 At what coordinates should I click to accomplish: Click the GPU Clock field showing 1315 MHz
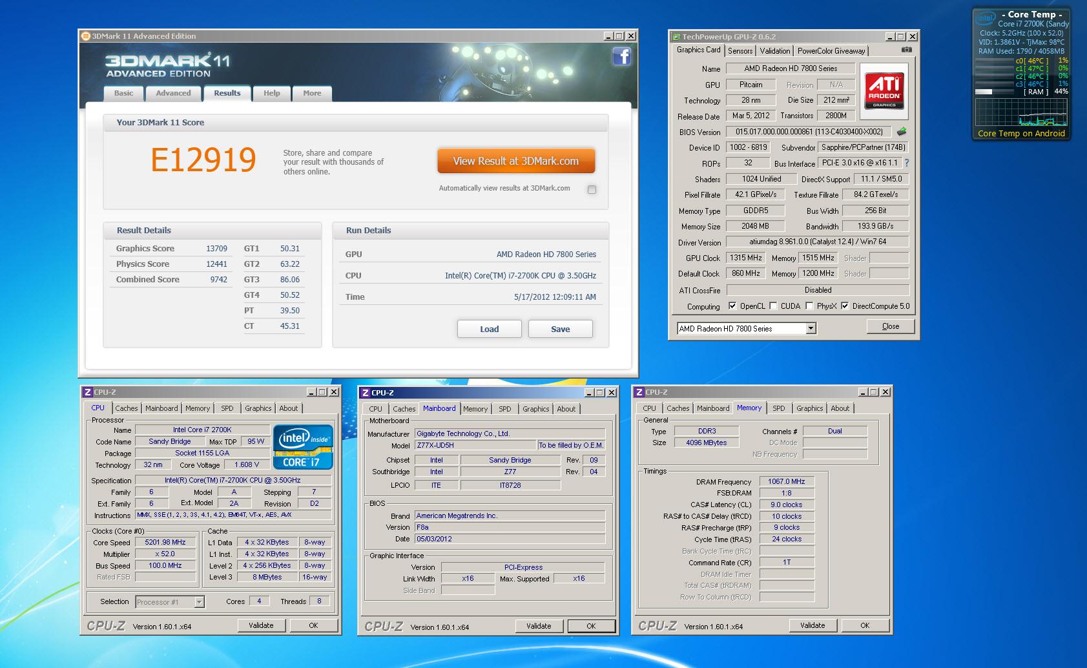pos(746,258)
